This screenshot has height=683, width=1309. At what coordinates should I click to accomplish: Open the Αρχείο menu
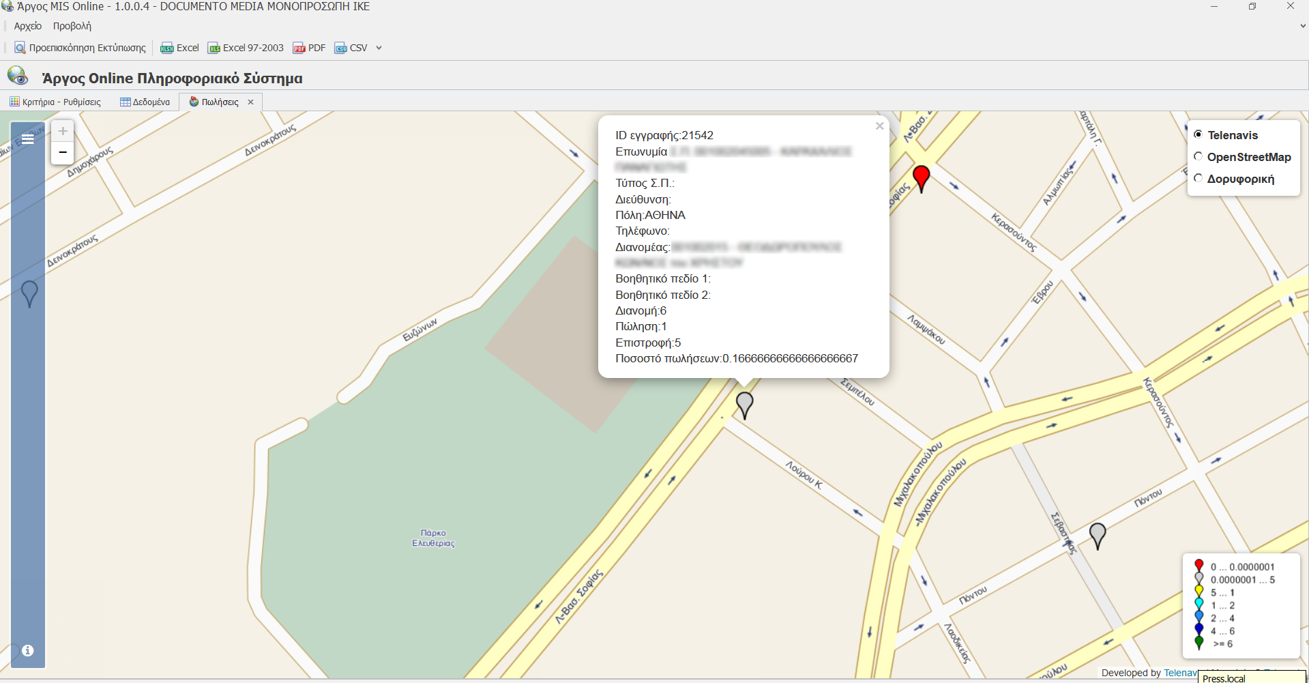point(28,26)
